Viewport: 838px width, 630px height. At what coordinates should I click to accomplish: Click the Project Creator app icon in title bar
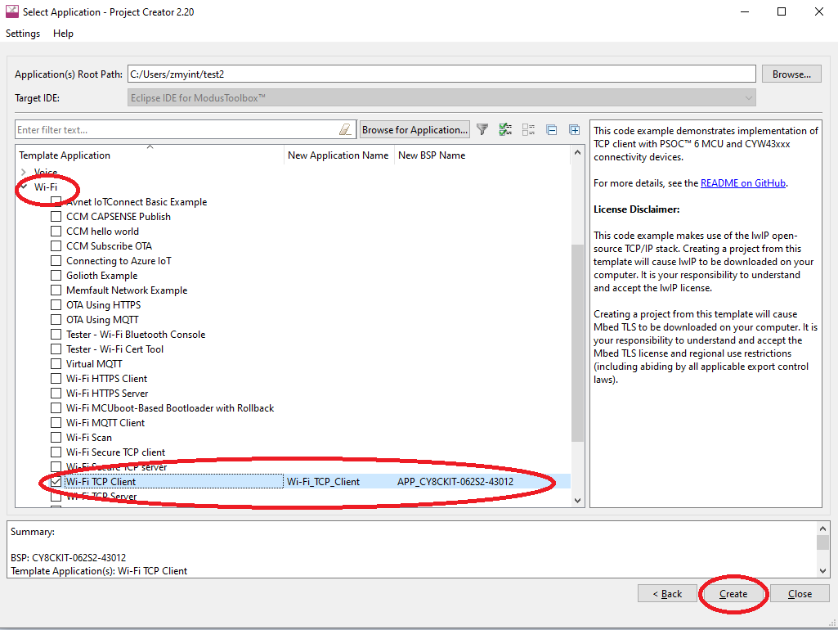(x=12, y=12)
